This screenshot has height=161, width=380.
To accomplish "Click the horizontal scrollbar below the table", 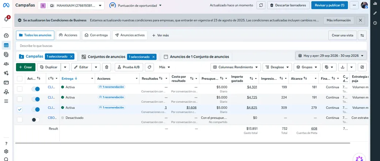I will pos(182,143).
